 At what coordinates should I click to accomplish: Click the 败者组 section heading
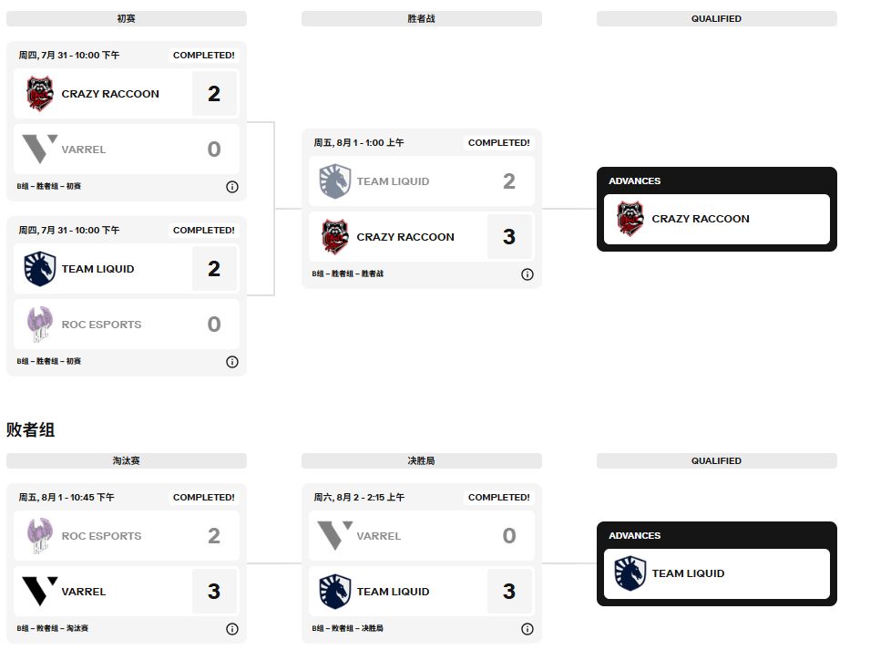tap(31, 429)
